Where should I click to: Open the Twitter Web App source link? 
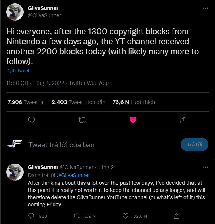point(89,83)
